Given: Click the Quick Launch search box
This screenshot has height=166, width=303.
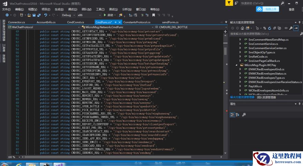Looking at the screenshot, I should point(259,3).
